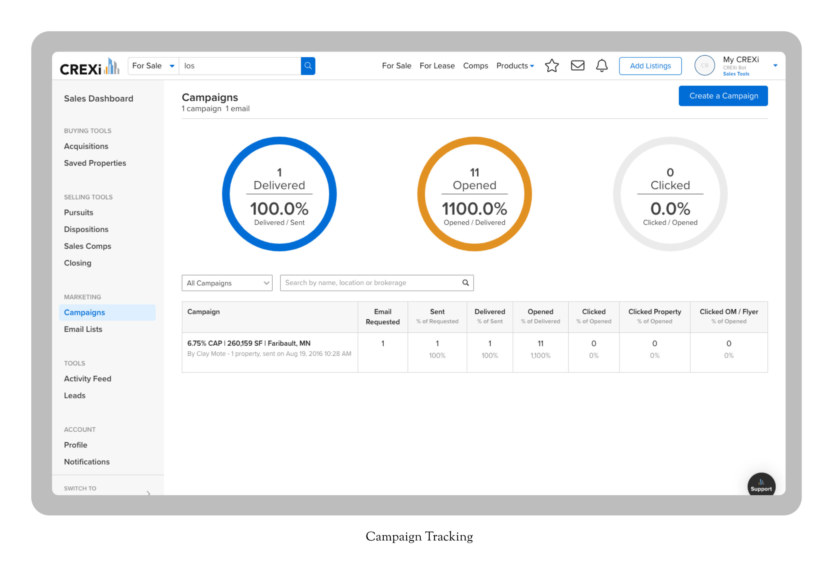
Task: Go to Email Lists in sidebar
Action: 83,329
